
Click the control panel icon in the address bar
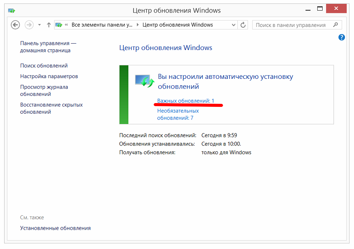pos(59,25)
